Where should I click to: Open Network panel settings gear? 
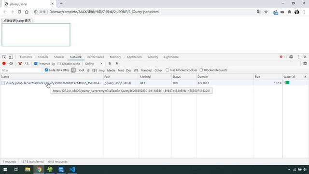coord(305,63)
